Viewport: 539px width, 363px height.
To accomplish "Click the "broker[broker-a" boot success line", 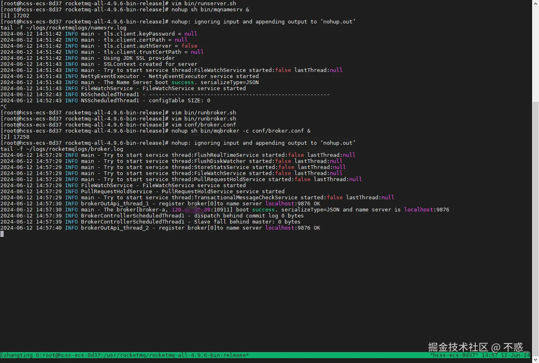I will click(225, 209).
